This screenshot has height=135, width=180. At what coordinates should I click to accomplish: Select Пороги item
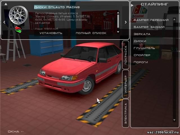click(141, 62)
